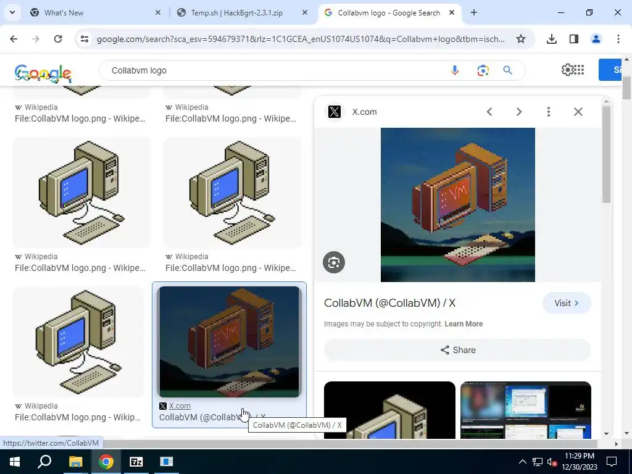Show hidden system tray icons
Screen dimensions: 632x474
click(x=522, y=462)
